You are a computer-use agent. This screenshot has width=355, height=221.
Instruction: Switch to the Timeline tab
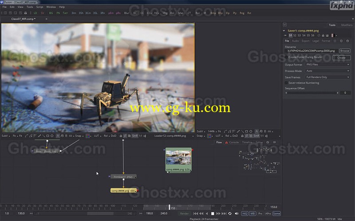pyautogui.click(x=247, y=142)
